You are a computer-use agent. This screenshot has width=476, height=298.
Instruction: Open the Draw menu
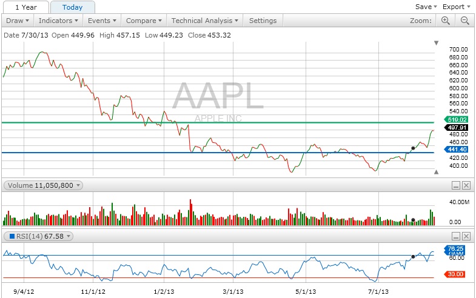pyautogui.click(x=18, y=21)
